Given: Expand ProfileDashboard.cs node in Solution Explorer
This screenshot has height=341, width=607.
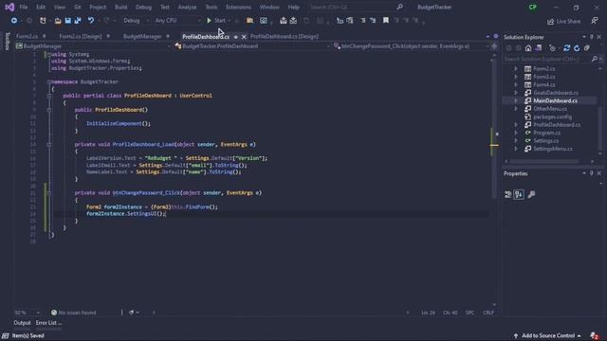Looking at the screenshot, I should 516,125.
